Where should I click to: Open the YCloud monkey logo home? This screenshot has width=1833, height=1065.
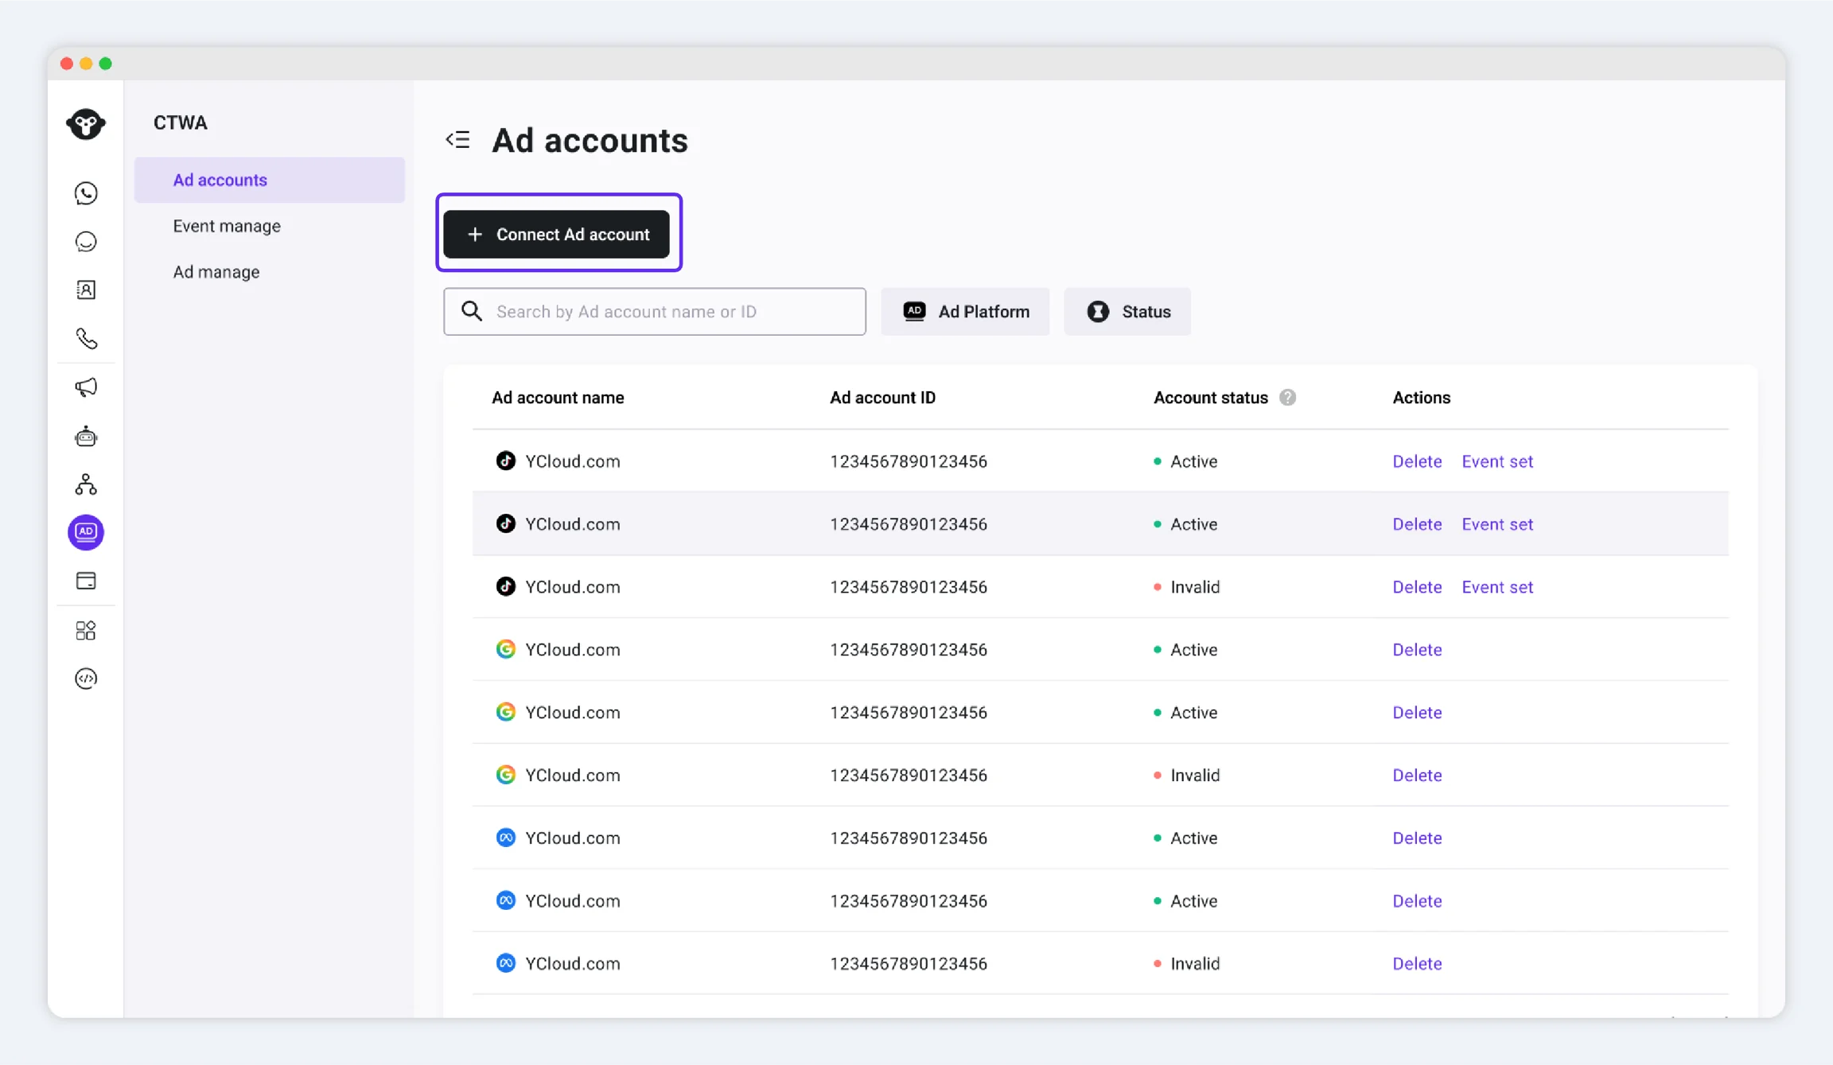pos(86,124)
